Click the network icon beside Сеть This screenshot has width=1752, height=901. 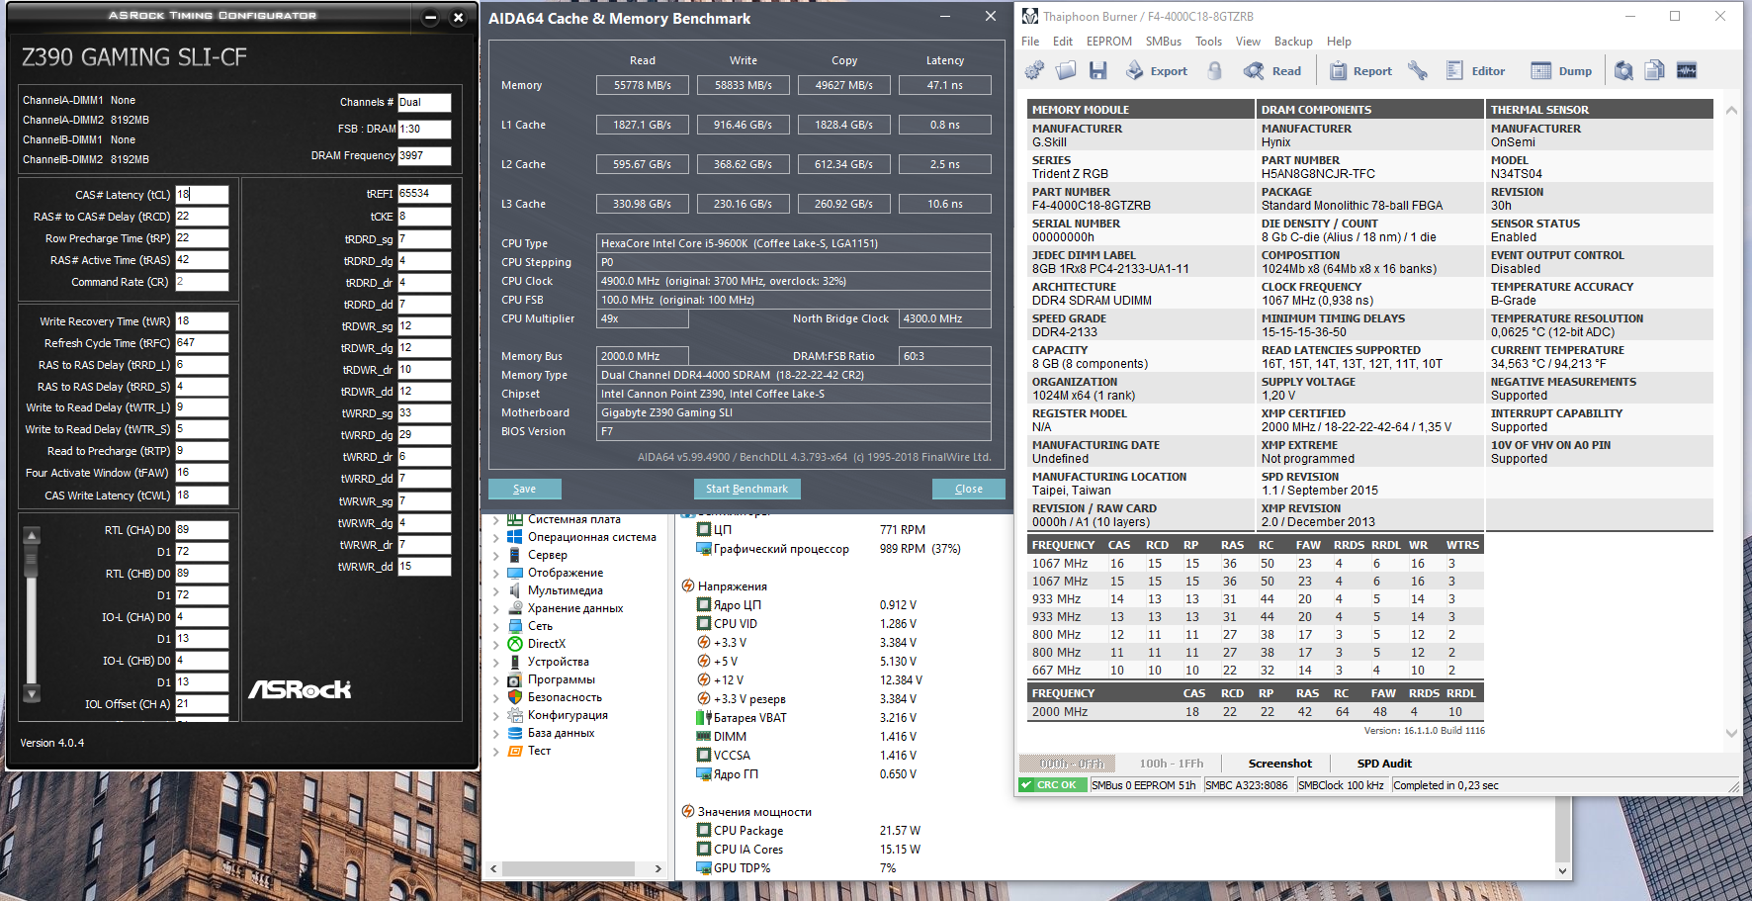click(514, 626)
